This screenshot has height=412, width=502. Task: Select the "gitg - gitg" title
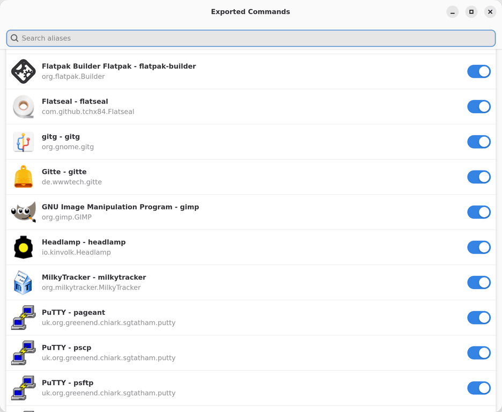pyautogui.click(x=61, y=137)
